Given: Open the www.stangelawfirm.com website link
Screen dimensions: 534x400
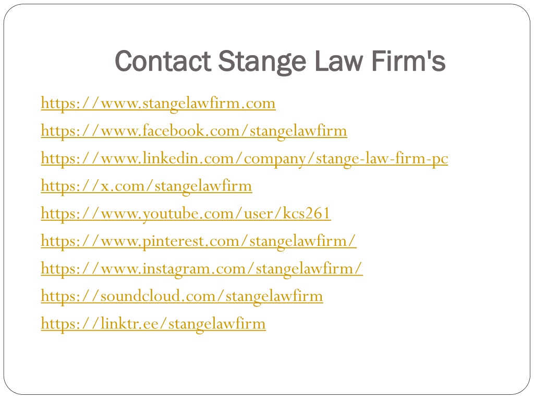Looking at the screenshot, I should pos(158,104).
